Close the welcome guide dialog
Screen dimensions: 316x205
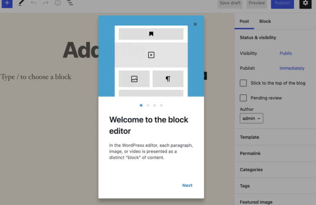[x=195, y=24]
